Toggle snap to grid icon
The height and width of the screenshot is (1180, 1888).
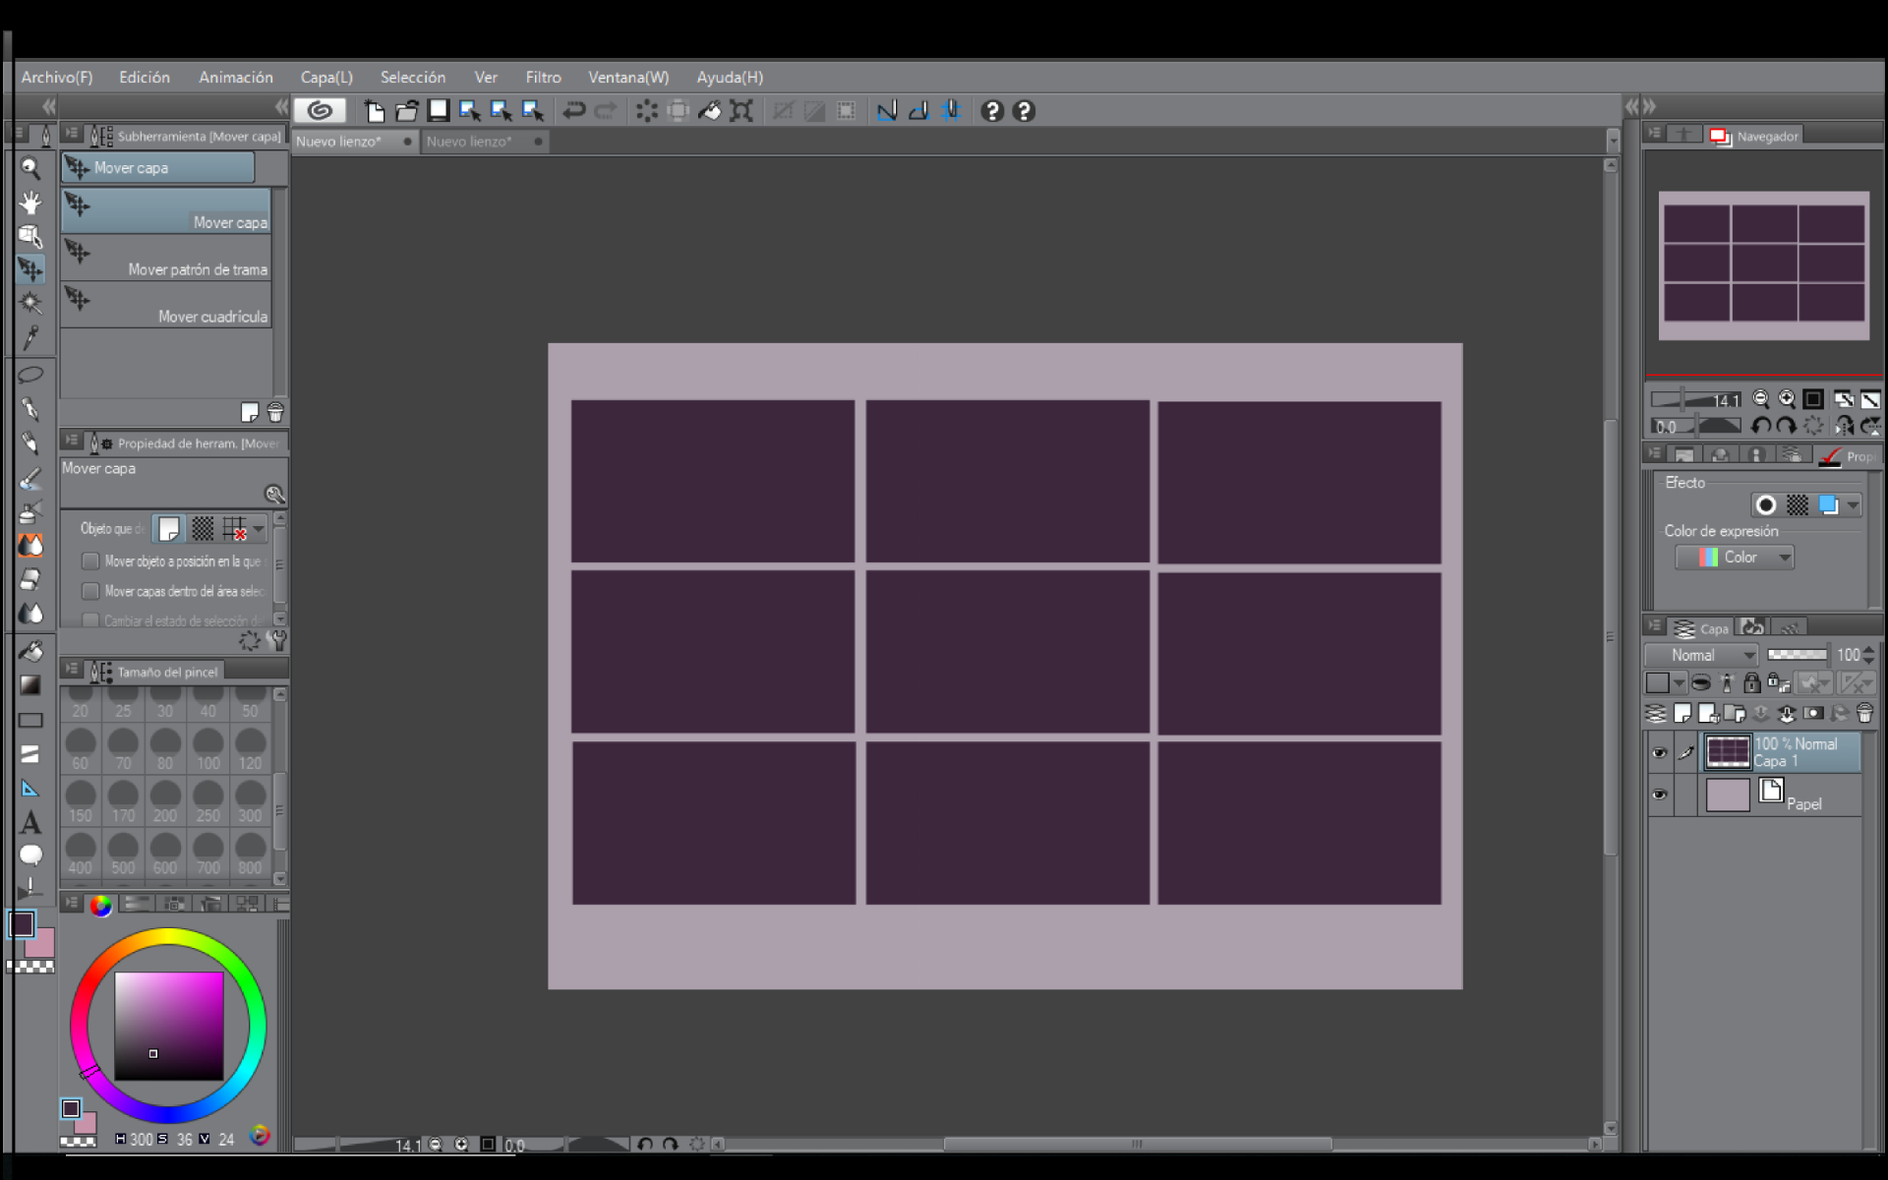[x=951, y=111]
